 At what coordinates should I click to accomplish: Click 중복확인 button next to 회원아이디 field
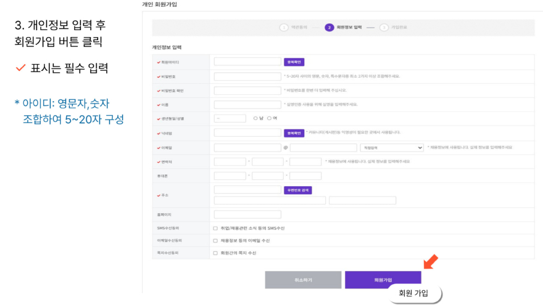[x=294, y=62]
